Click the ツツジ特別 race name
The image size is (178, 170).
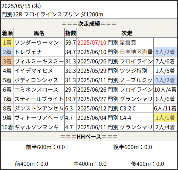[x=133, y=71]
